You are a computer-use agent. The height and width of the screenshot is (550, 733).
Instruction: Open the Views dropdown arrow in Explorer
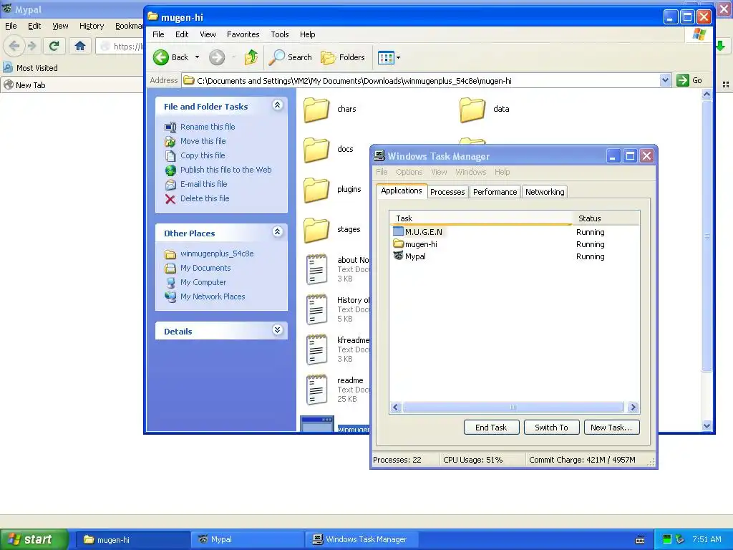tap(398, 58)
